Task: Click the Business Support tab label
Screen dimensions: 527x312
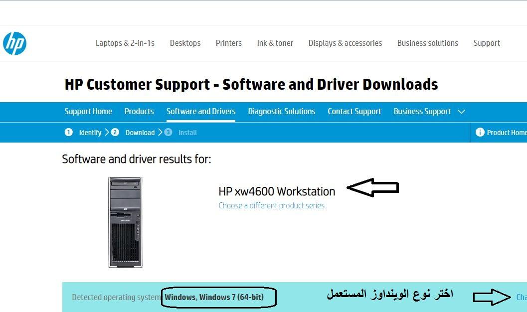Action: click(422, 111)
